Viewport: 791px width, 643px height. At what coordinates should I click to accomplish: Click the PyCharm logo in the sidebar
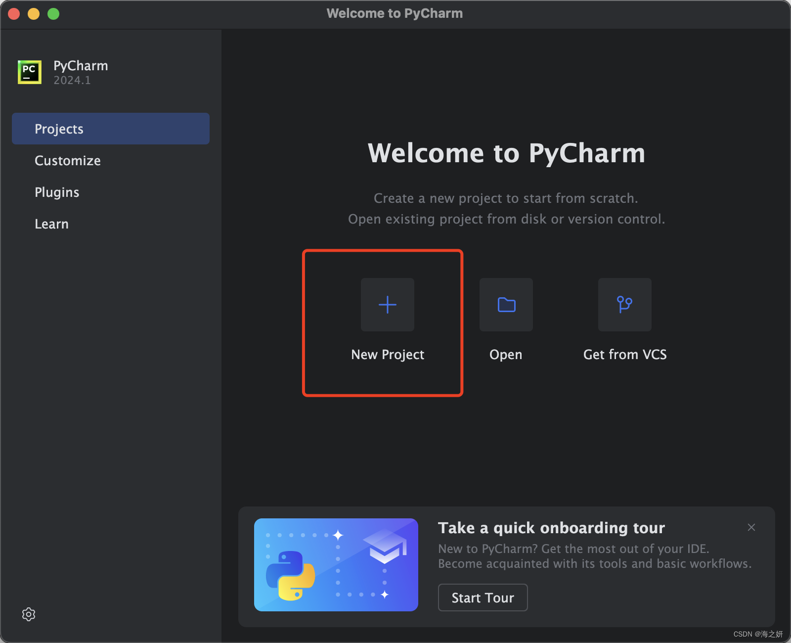pyautogui.click(x=29, y=72)
